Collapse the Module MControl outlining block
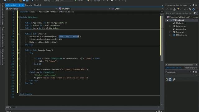Image resolution: width=199 pixels, height=112 pixels. 19,17
